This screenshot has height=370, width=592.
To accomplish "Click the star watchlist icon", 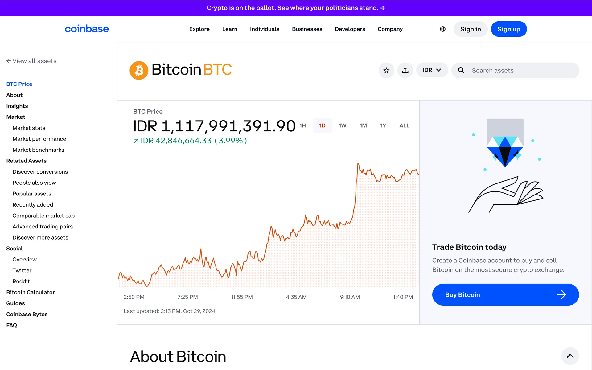I will 386,70.
